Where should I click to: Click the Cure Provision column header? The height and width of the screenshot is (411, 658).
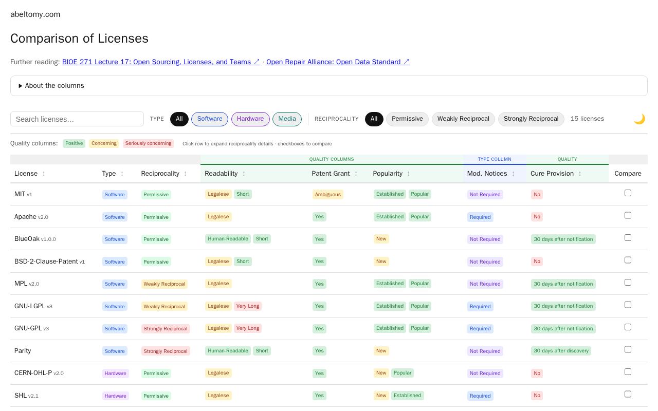567,174
